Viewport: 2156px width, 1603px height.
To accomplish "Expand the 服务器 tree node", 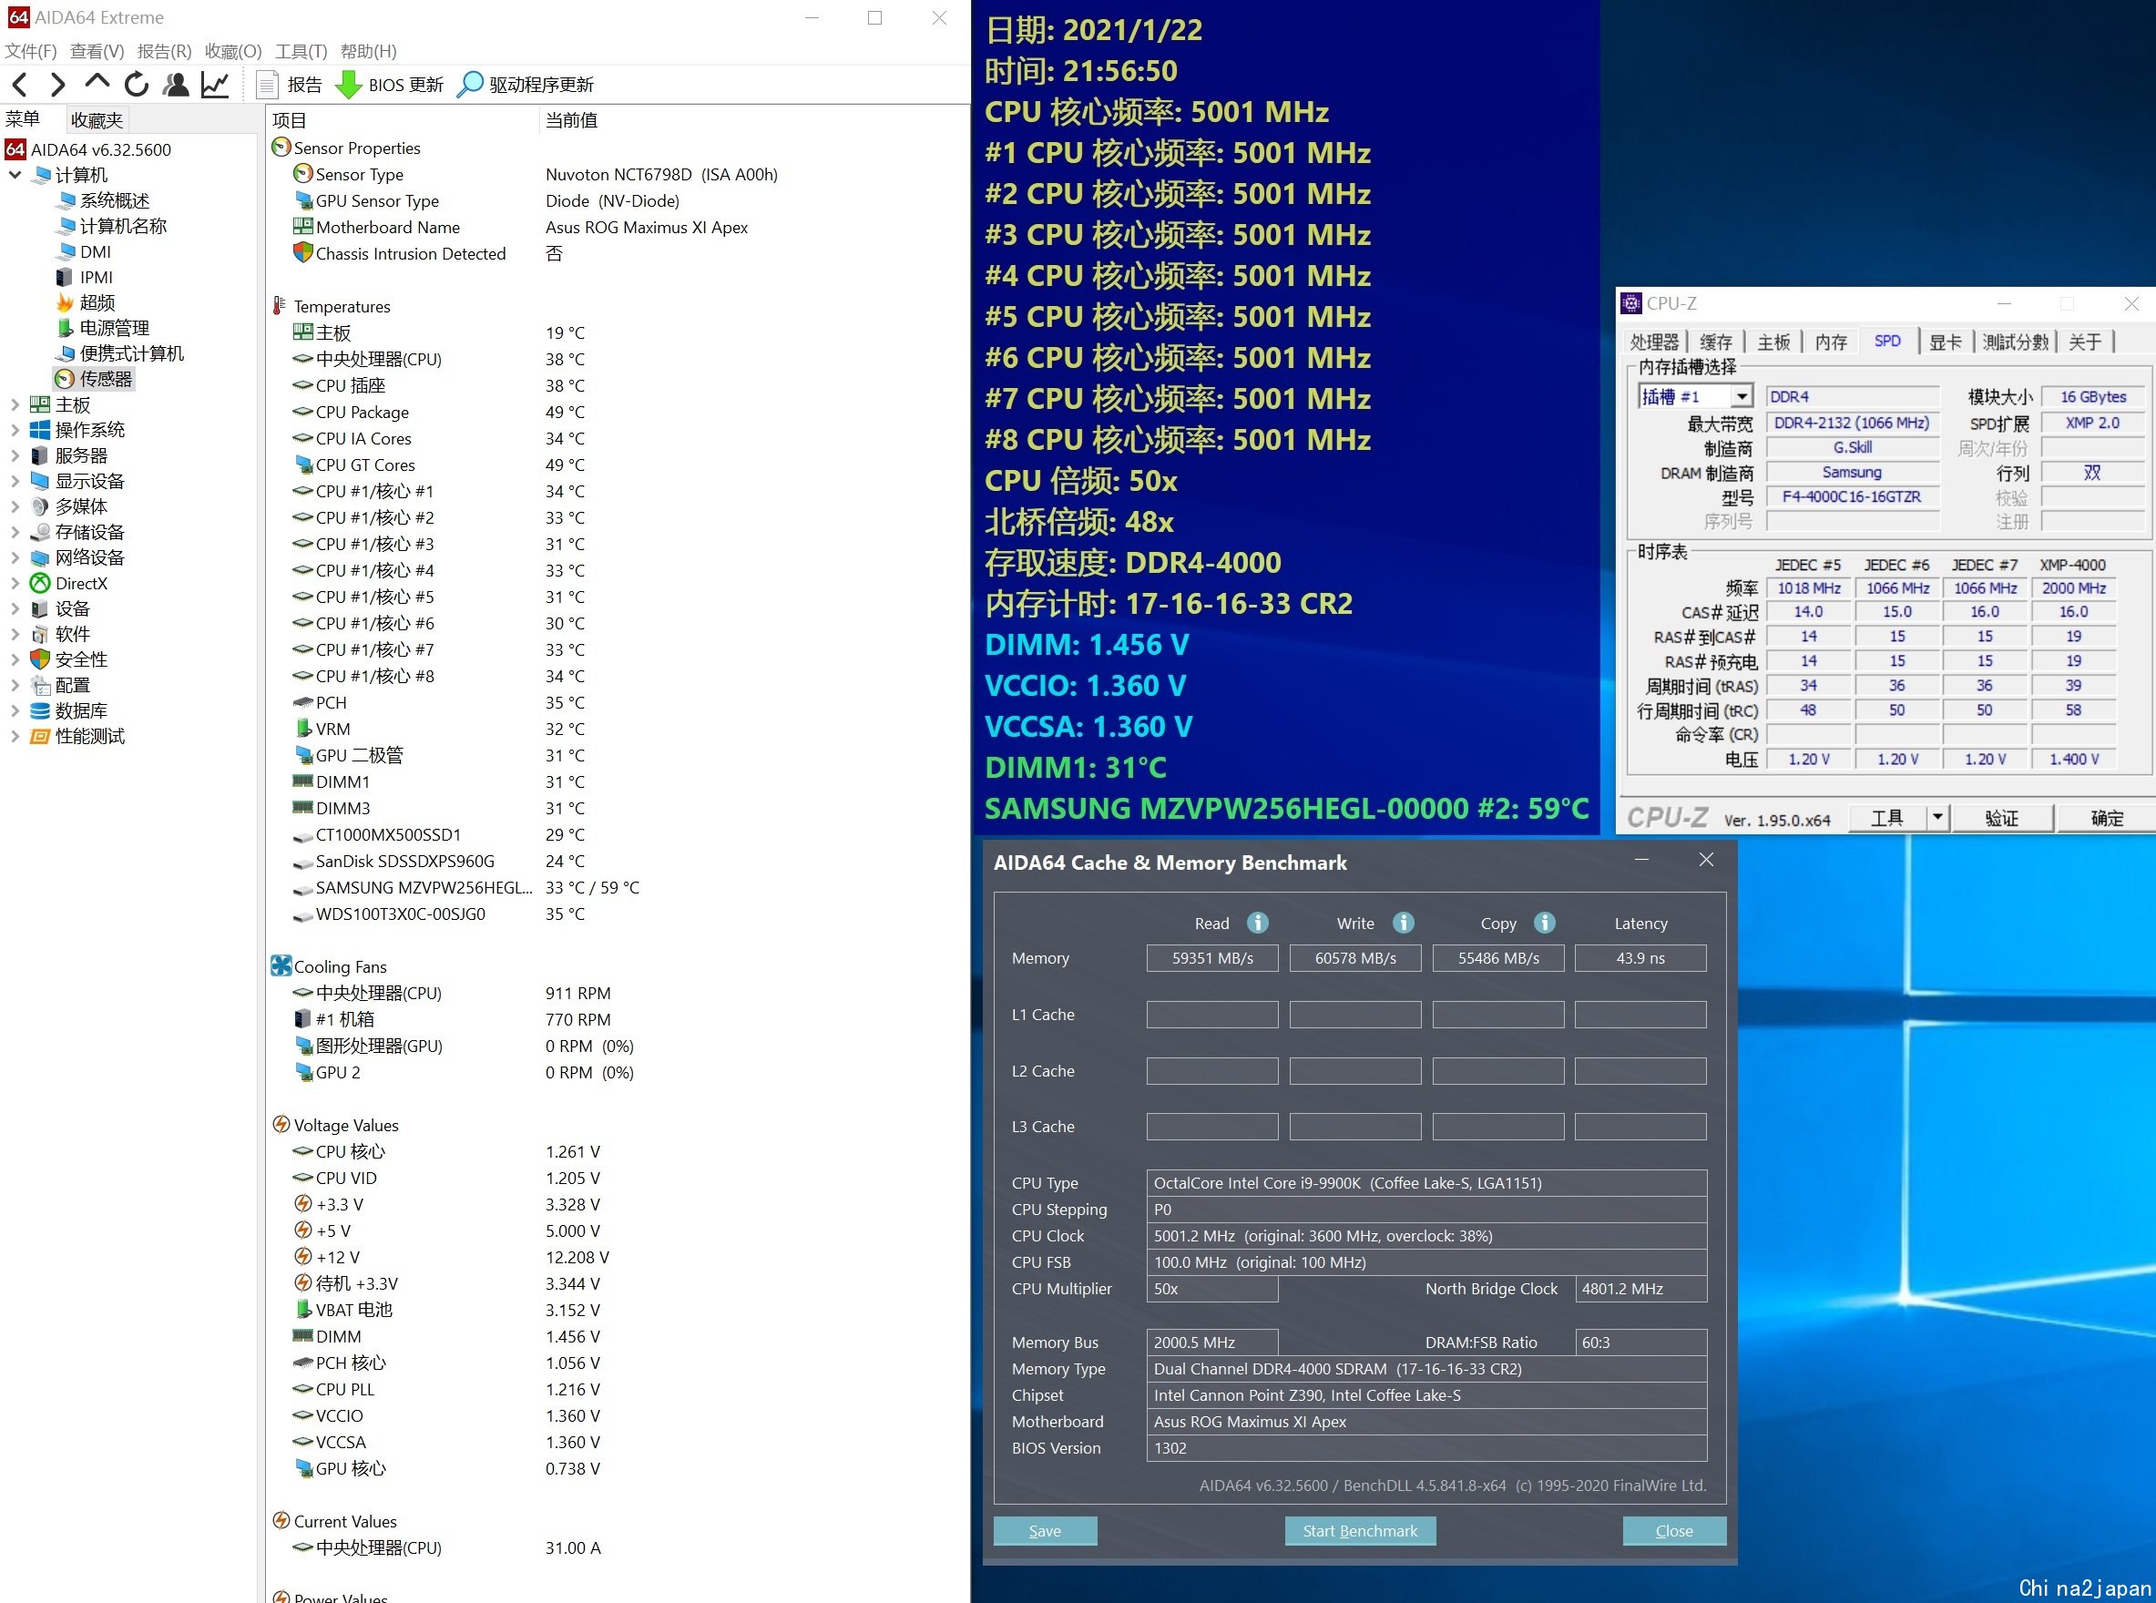I will pyautogui.click(x=15, y=455).
